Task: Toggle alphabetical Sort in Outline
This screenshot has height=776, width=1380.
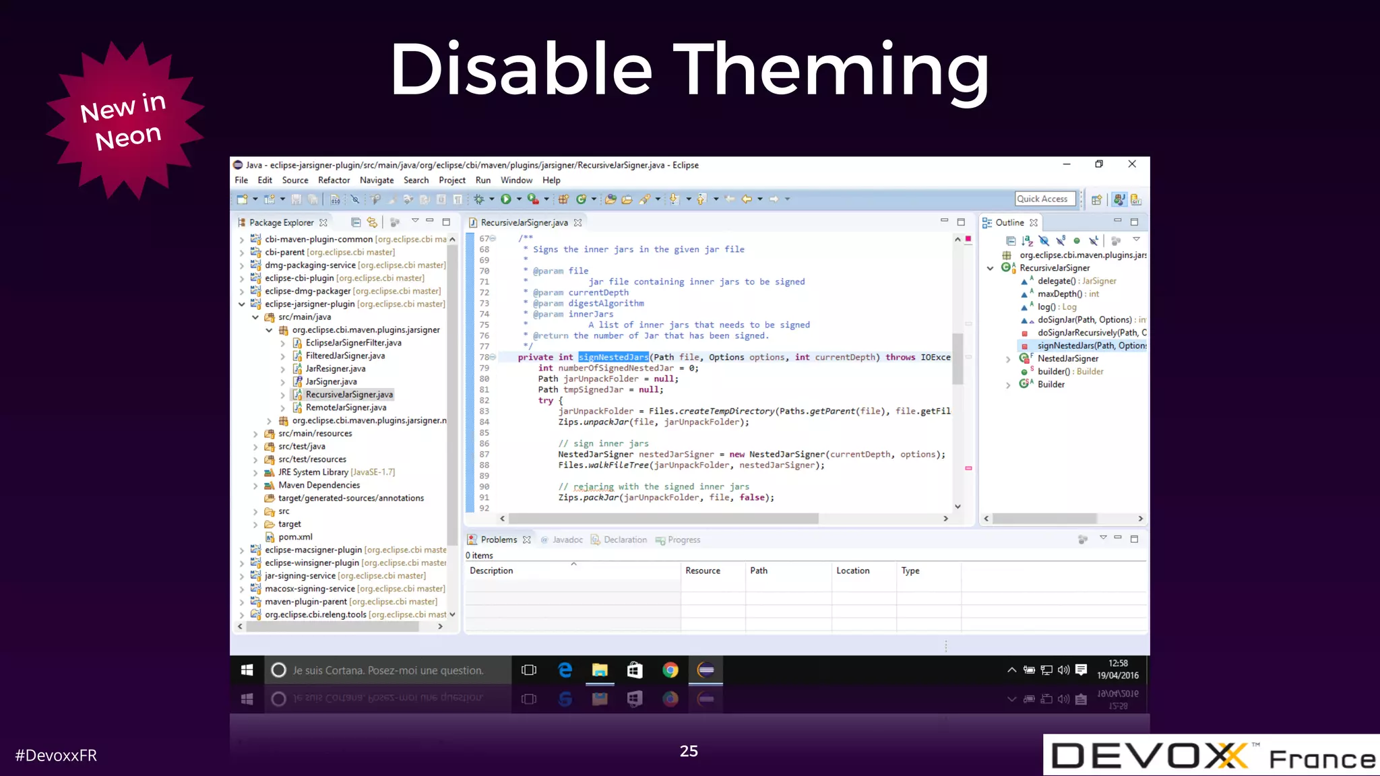Action: (1027, 240)
